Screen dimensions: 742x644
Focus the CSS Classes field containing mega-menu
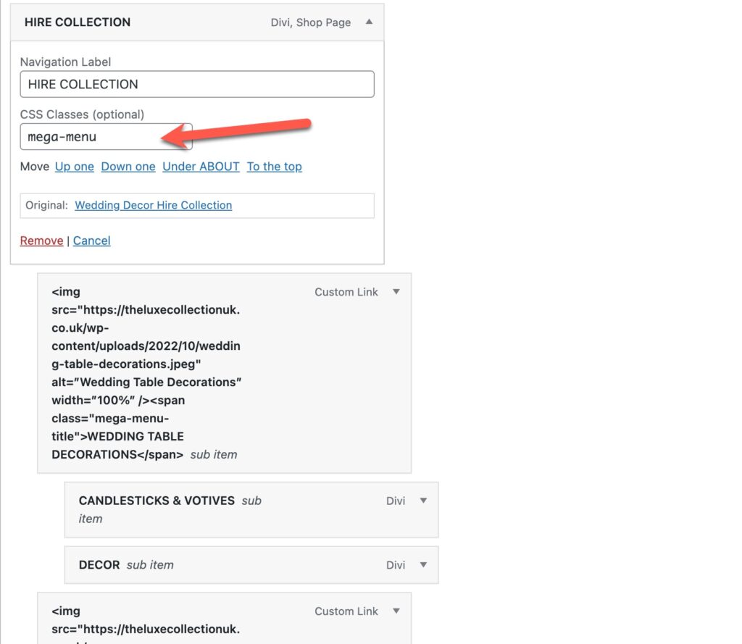tap(106, 136)
